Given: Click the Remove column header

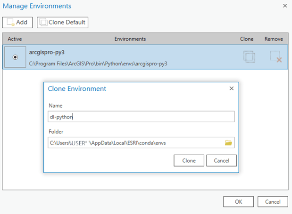Looking at the screenshot, I should 274,39.
